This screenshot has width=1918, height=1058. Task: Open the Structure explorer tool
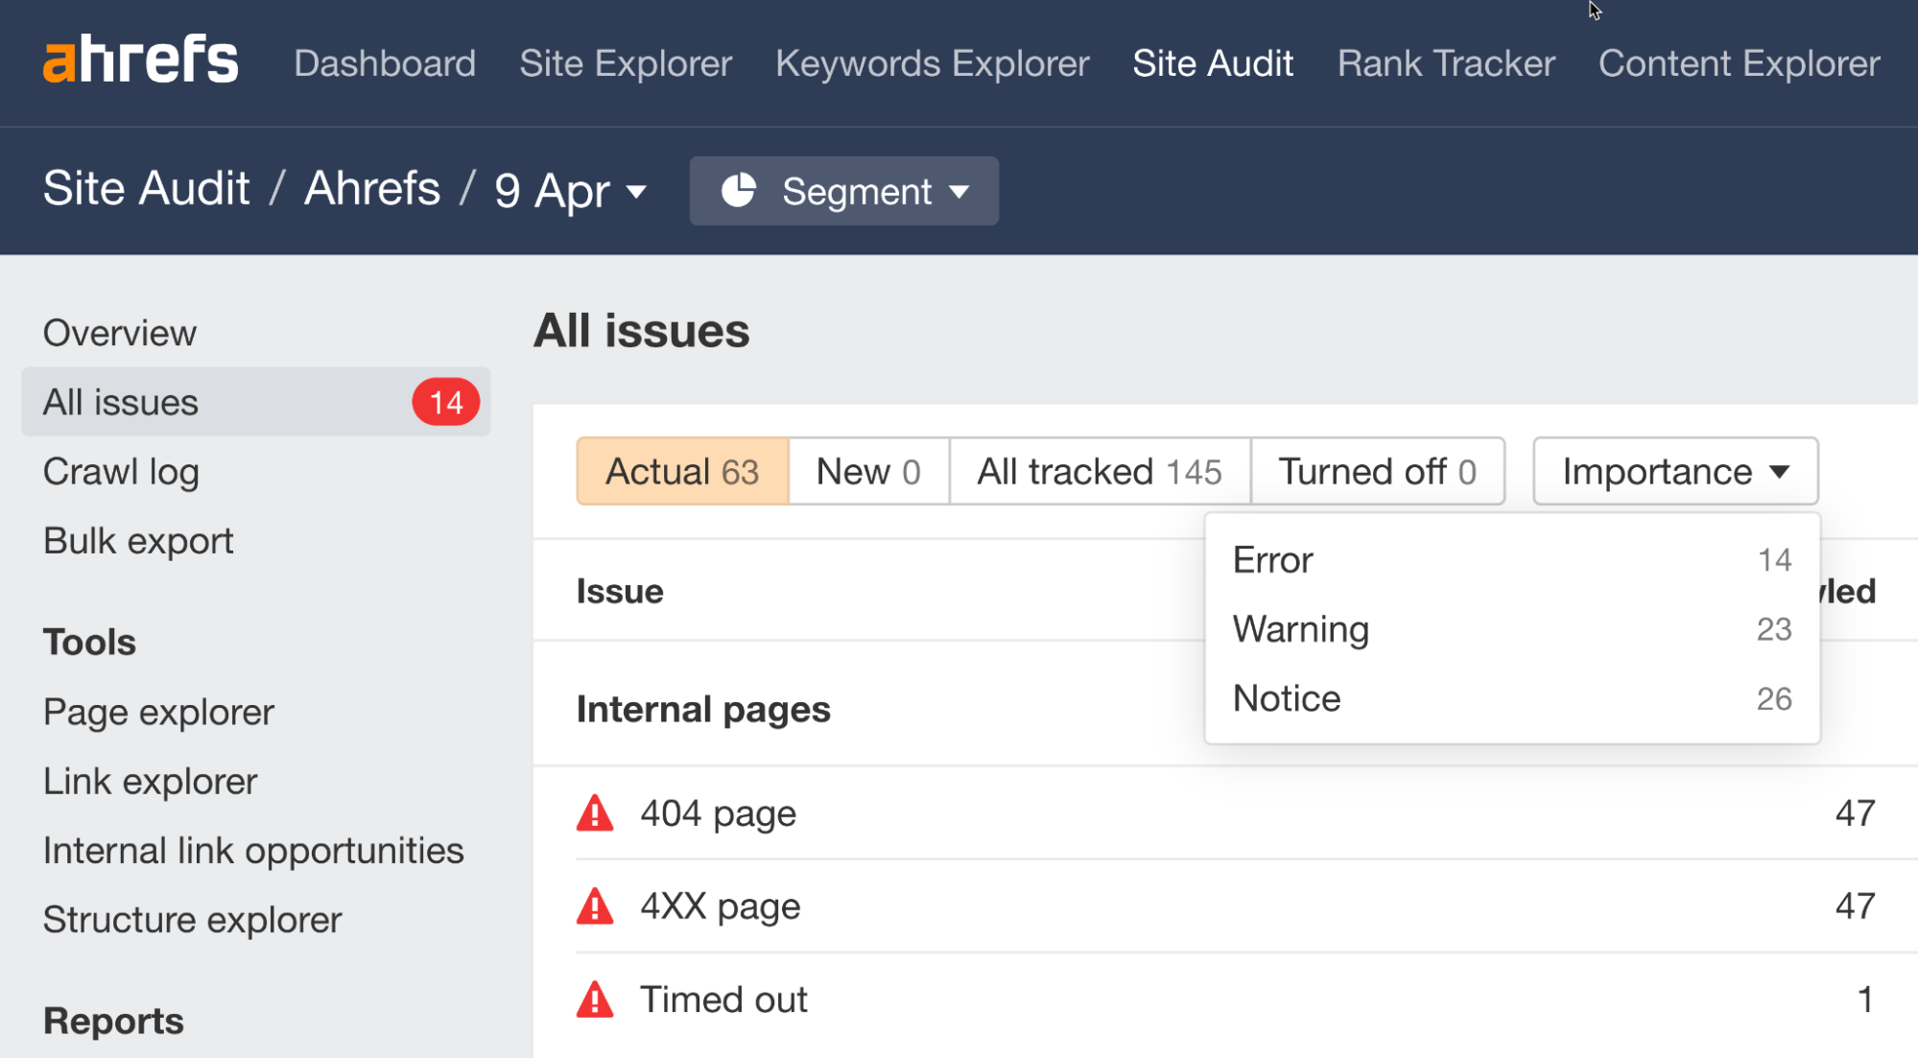click(x=191, y=919)
